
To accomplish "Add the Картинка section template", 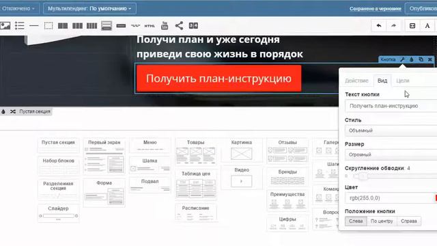I will 241,150.
